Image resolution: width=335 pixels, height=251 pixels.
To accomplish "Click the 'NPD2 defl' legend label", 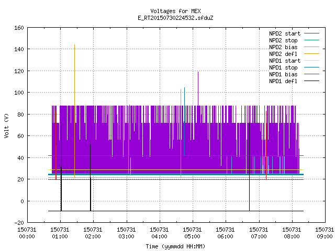I will (x=283, y=54).
